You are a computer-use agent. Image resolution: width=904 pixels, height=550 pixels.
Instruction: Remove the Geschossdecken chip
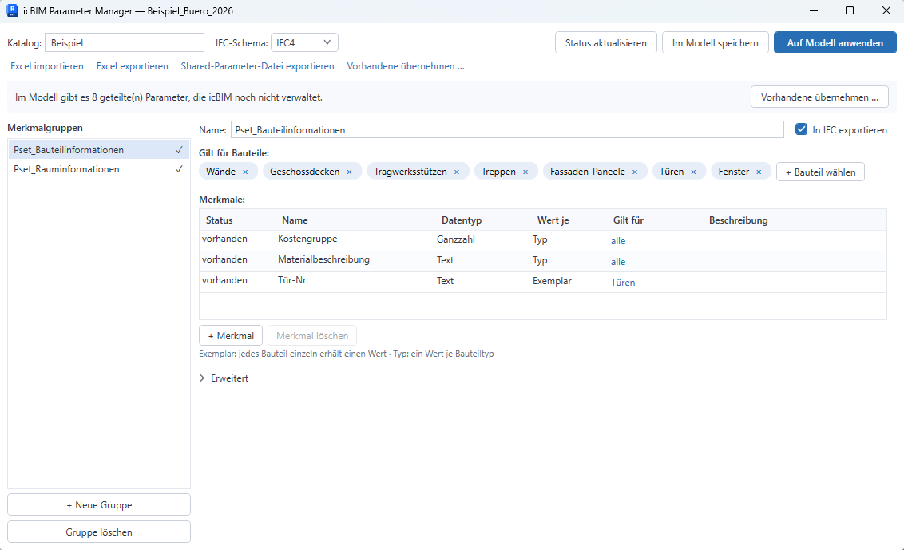click(x=349, y=172)
